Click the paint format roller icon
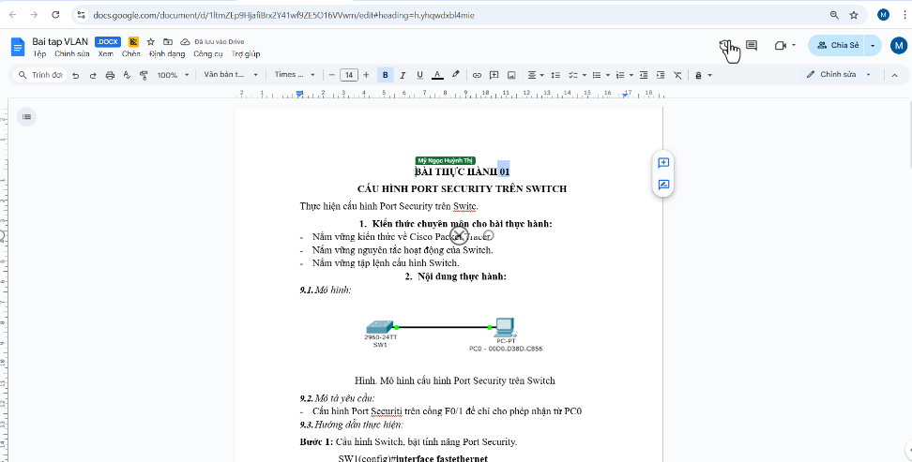The height and width of the screenshot is (462, 912). (x=144, y=75)
